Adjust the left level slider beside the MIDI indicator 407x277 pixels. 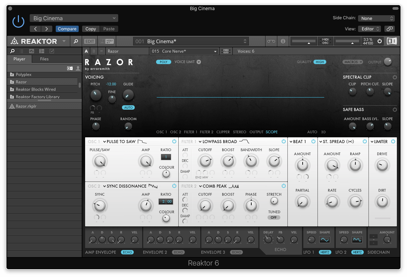303,41
